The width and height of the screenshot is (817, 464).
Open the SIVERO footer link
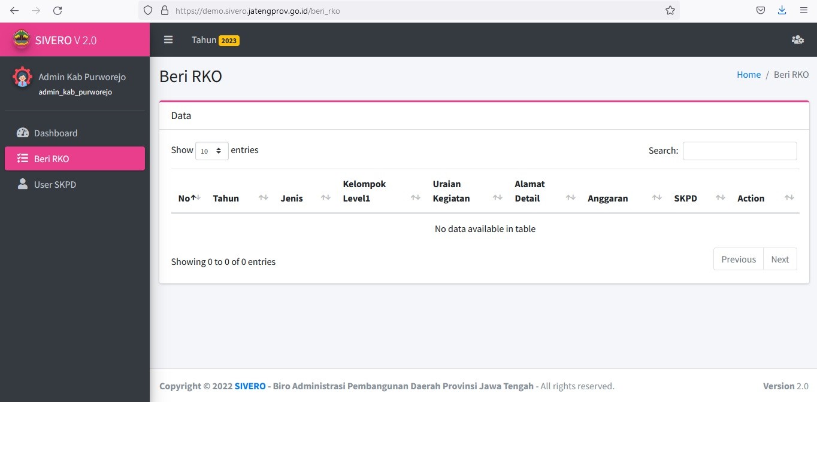click(250, 386)
